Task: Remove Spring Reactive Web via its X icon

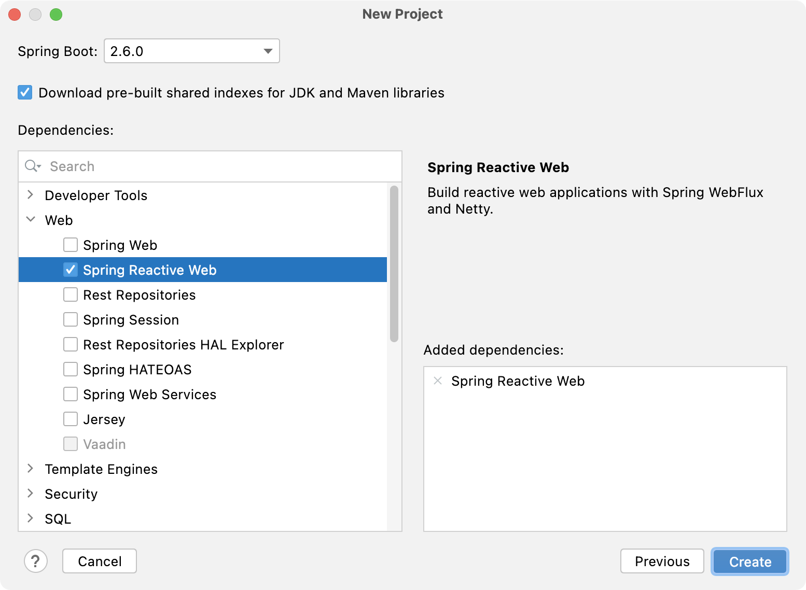Action: point(437,381)
